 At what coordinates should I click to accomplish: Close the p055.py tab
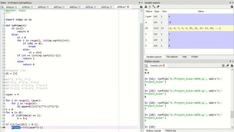point(63,7)
